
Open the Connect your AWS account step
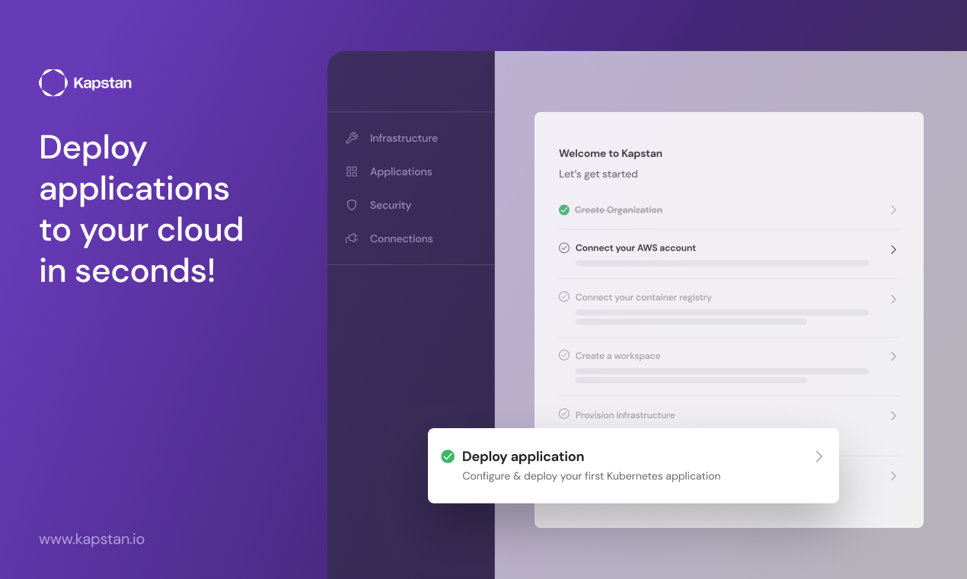(x=636, y=248)
